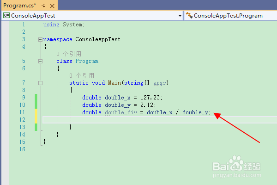Click the 'double' keyword on line 10
Screen dimensions: 277x185
[x=92, y=105]
